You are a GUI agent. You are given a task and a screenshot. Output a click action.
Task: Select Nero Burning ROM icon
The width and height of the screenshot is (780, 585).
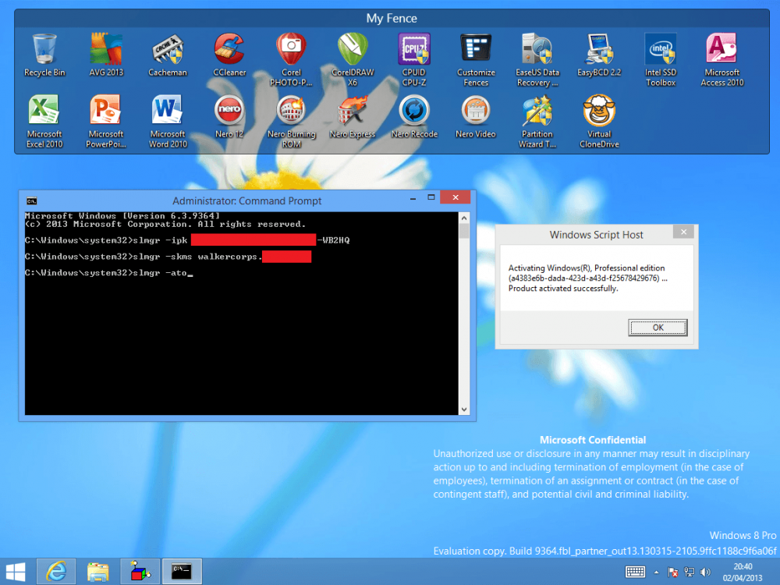pyautogui.click(x=291, y=122)
